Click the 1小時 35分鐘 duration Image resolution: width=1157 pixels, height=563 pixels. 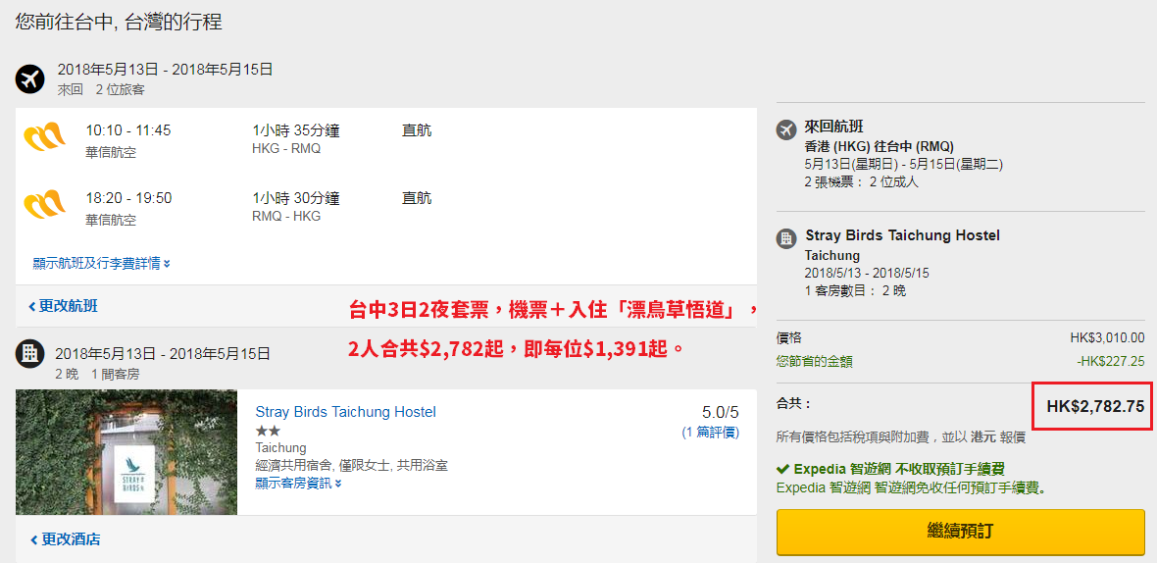pyautogui.click(x=296, y=131)
